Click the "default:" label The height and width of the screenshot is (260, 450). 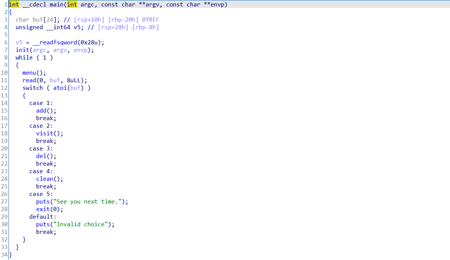point(43,217)
